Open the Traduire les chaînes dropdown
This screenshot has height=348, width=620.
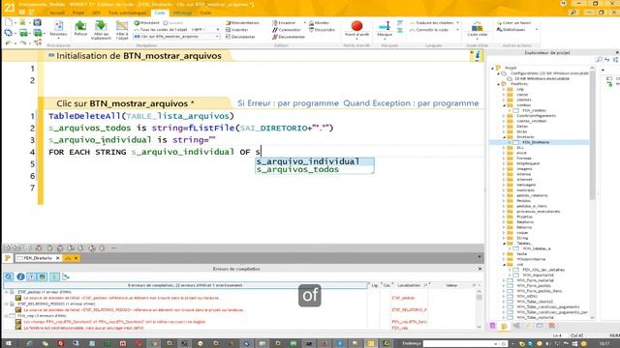[458, 23]
